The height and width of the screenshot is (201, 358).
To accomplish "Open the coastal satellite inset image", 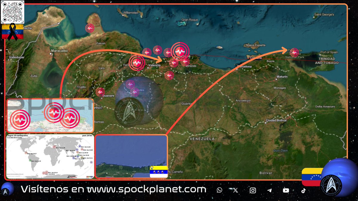I will 132,157.
